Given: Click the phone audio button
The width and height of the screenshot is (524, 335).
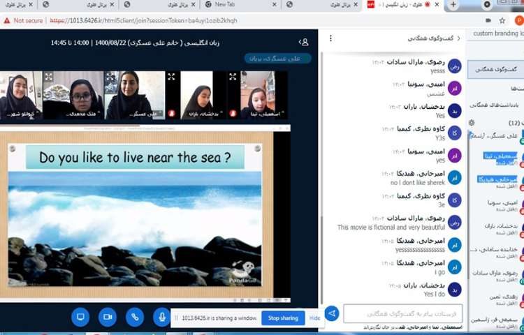Looking at the screenshot, I should 135,317.
